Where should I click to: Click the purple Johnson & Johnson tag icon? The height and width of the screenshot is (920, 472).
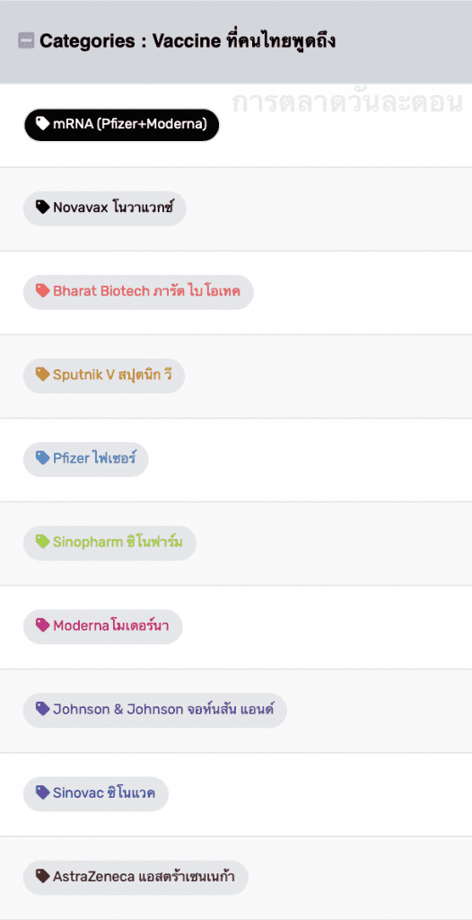click(x=43, y=710)
